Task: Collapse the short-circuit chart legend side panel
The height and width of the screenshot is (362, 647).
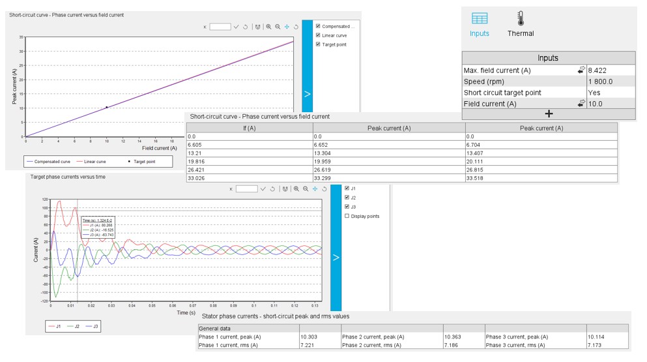Action: [308, 94]
